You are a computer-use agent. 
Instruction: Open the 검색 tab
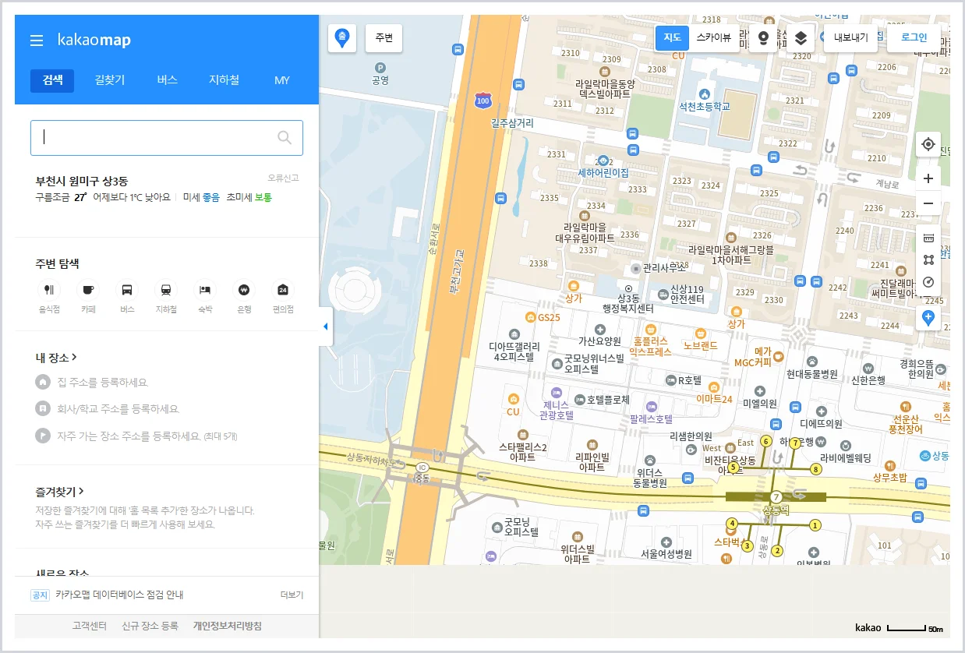(x=52, y=80)
